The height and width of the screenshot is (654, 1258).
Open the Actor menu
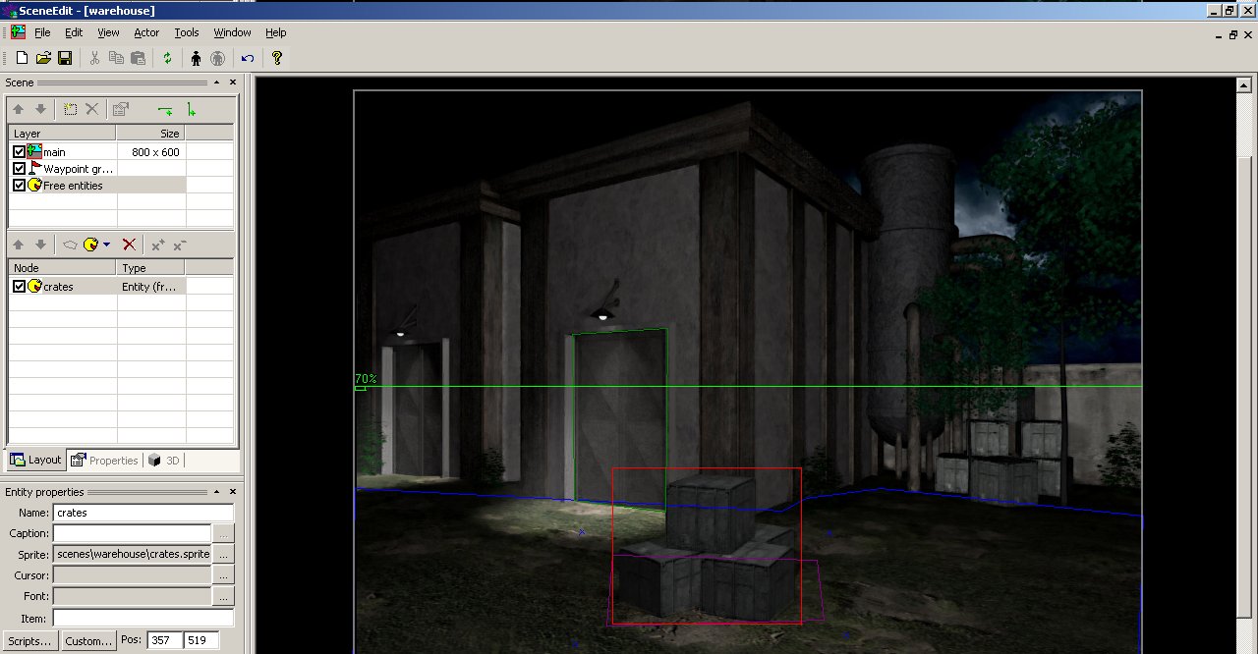(x=146, y=32)
